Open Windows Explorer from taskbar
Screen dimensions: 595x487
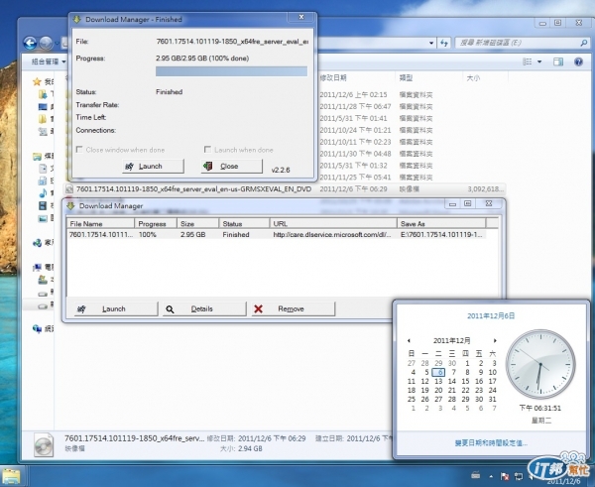point(11,477)
